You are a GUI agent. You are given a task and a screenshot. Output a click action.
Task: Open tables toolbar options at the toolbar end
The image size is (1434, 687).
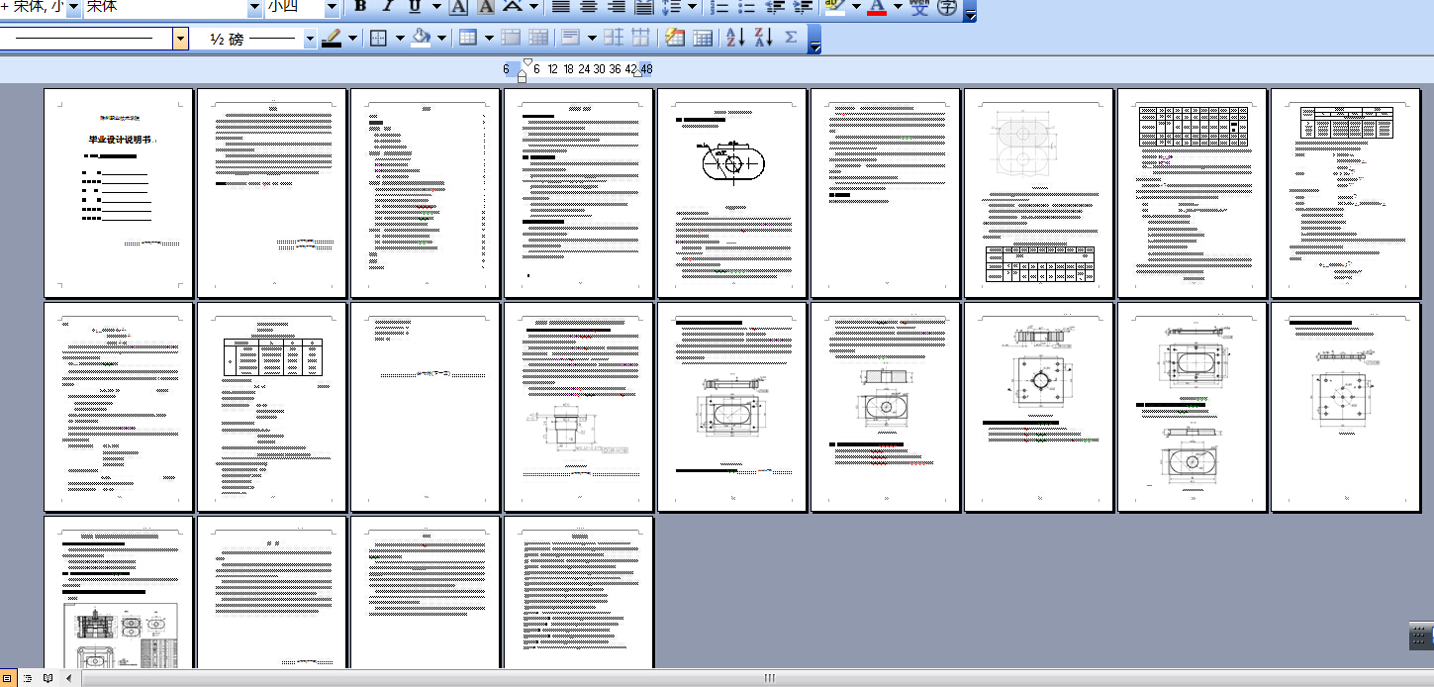tap(814, 41)
